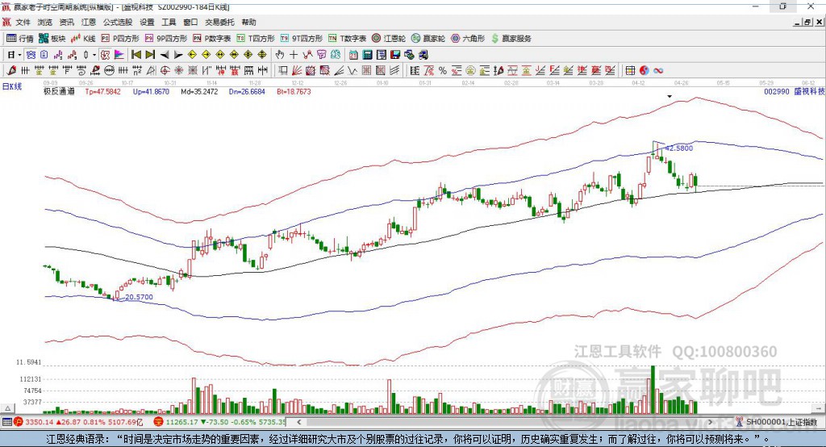Screen dimensions: 826x447
Task: Click the 深 index value 11265.17
Action: 181,422
